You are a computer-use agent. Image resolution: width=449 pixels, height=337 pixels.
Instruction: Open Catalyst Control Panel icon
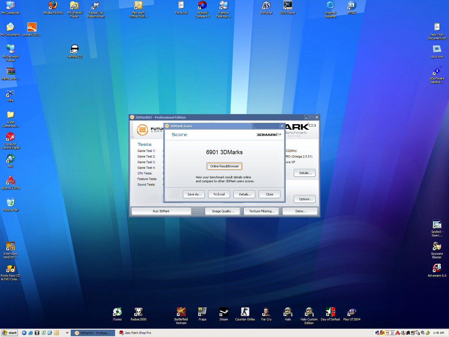10,140
